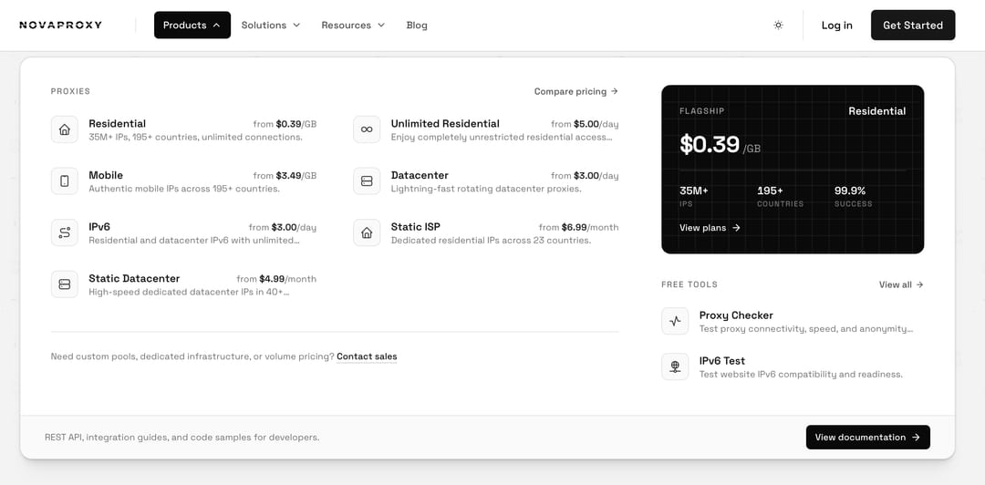
Task: Click the 'from $4.99/month' price
Action: pyautogui.click(x=276, y=278)
